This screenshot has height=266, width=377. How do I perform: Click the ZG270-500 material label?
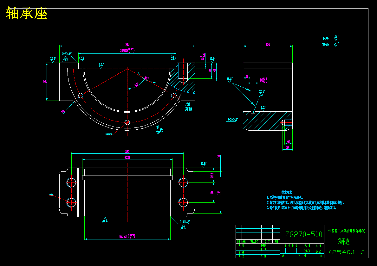coord(304,234)
